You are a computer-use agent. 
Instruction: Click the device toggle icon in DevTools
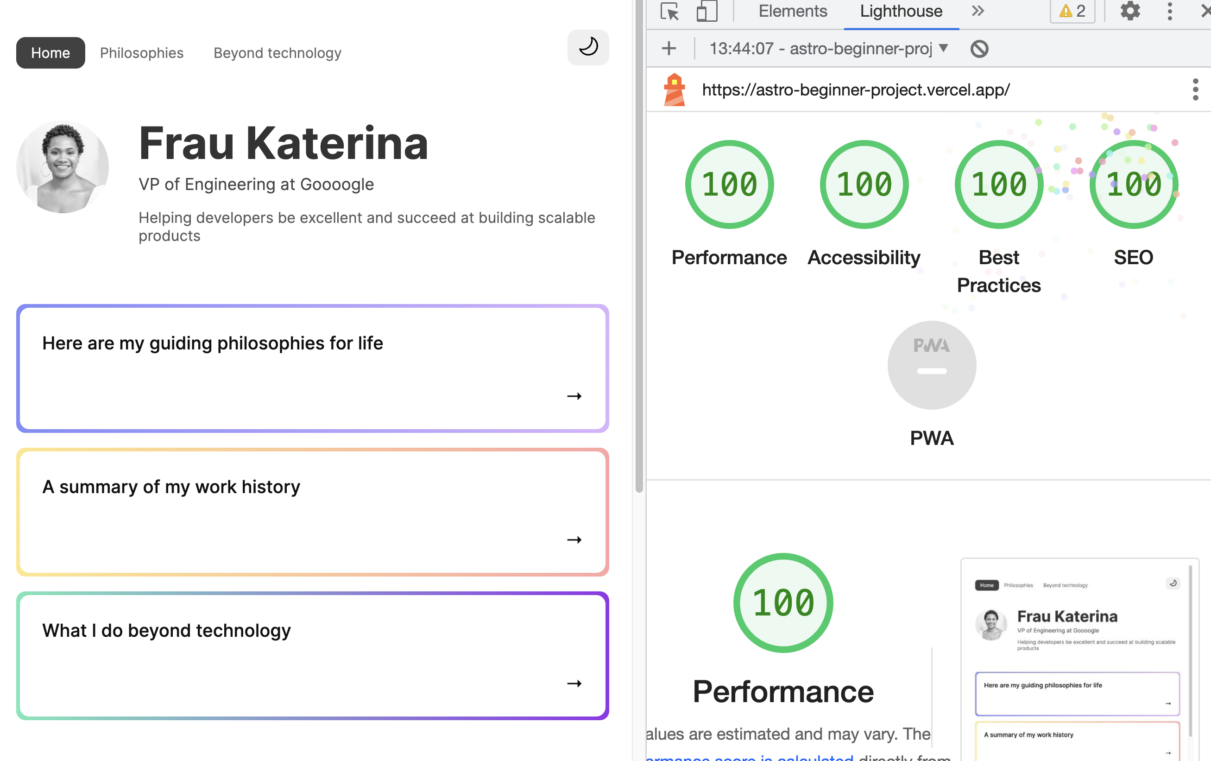(x=707, y=11)
